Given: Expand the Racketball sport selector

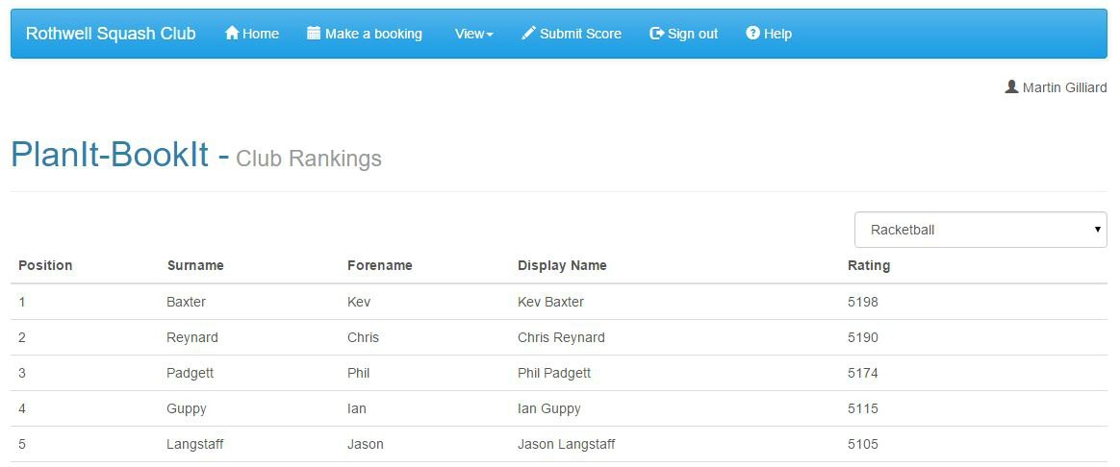Looking at the screenshot, I should (980, 230).
